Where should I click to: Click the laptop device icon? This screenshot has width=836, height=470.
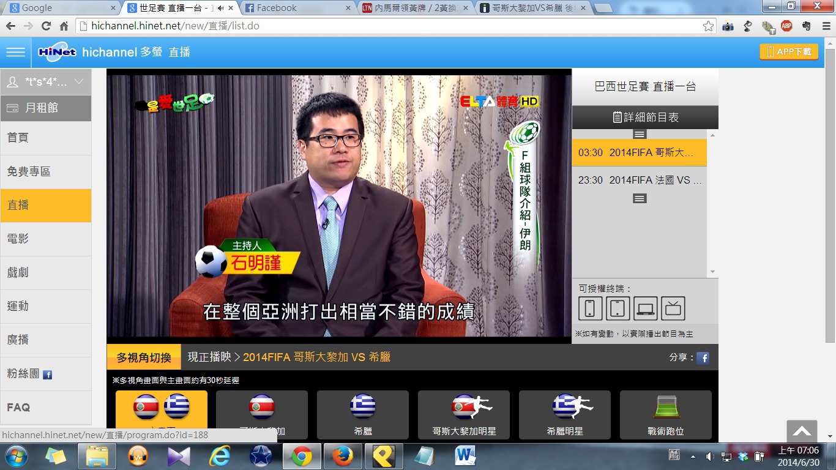click(646, 308)
